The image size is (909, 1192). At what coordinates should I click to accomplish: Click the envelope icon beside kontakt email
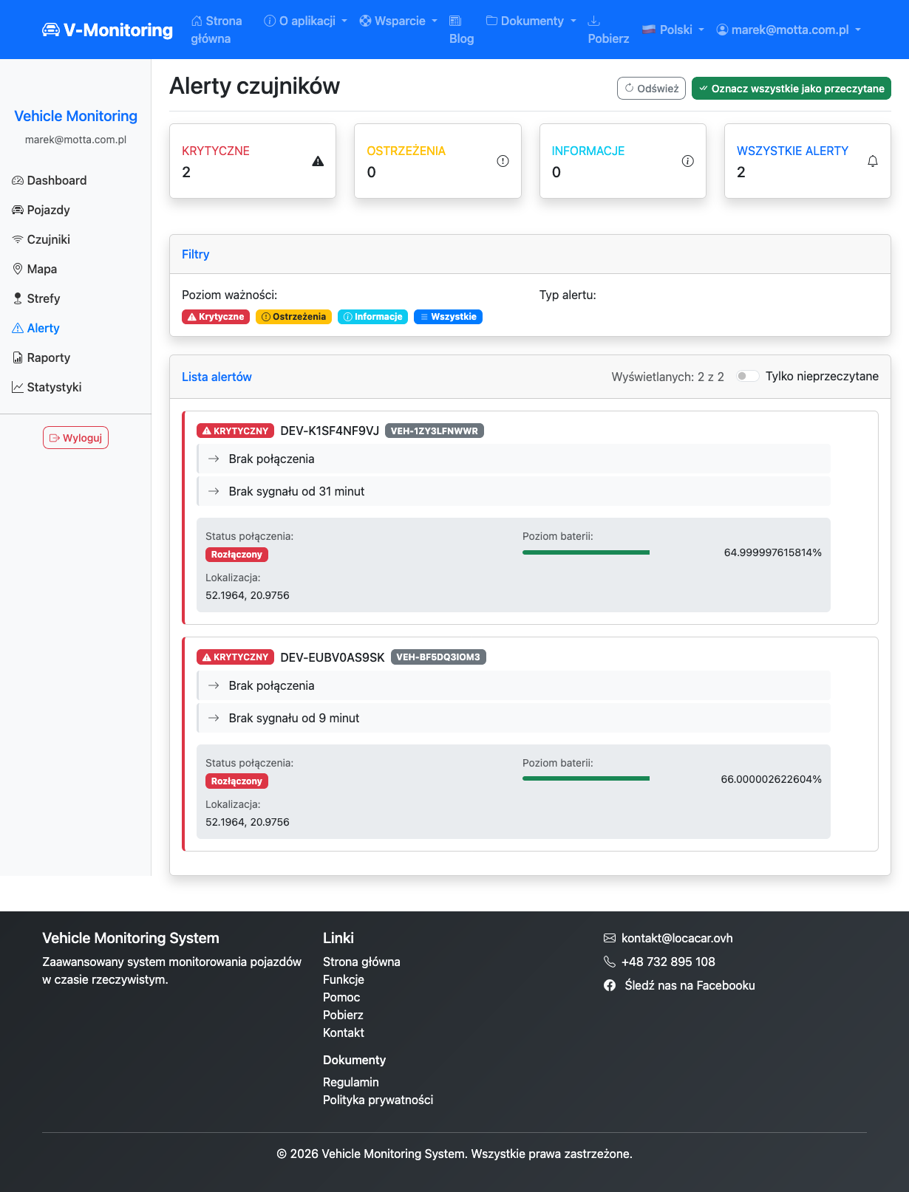coord(610,938)
